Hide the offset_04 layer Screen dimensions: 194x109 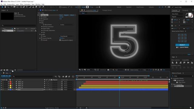2,82
